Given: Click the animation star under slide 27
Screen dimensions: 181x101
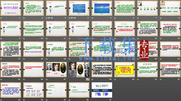Looking at the screenshot, I should tap(47, 79).
